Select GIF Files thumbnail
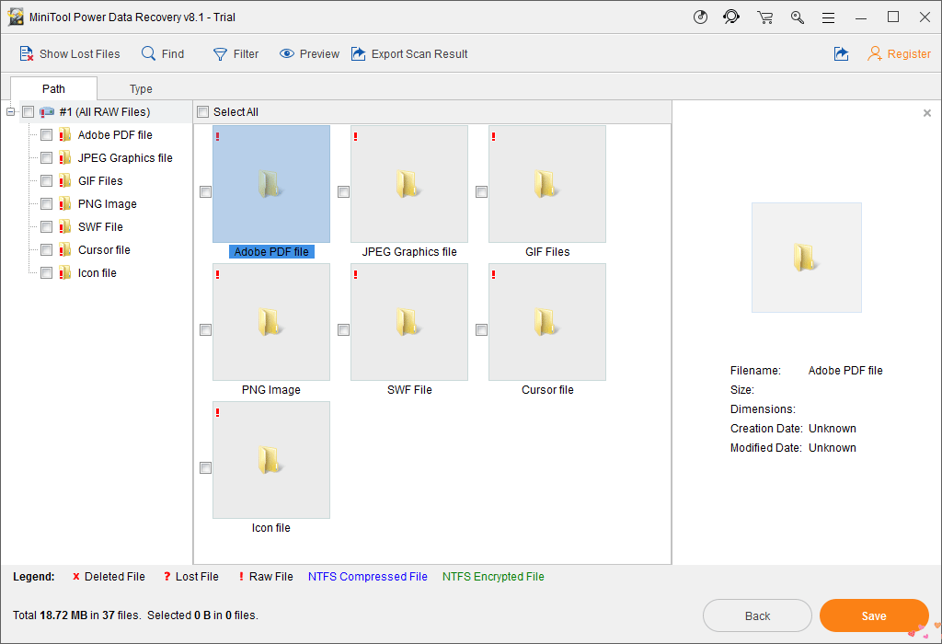The height and width of the screenshot is (644, 942). coord(547,184)
